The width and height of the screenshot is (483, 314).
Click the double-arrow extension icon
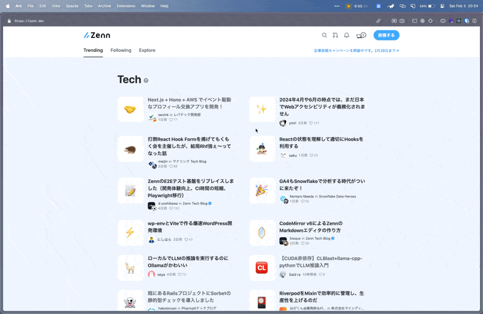coord(443,21)
